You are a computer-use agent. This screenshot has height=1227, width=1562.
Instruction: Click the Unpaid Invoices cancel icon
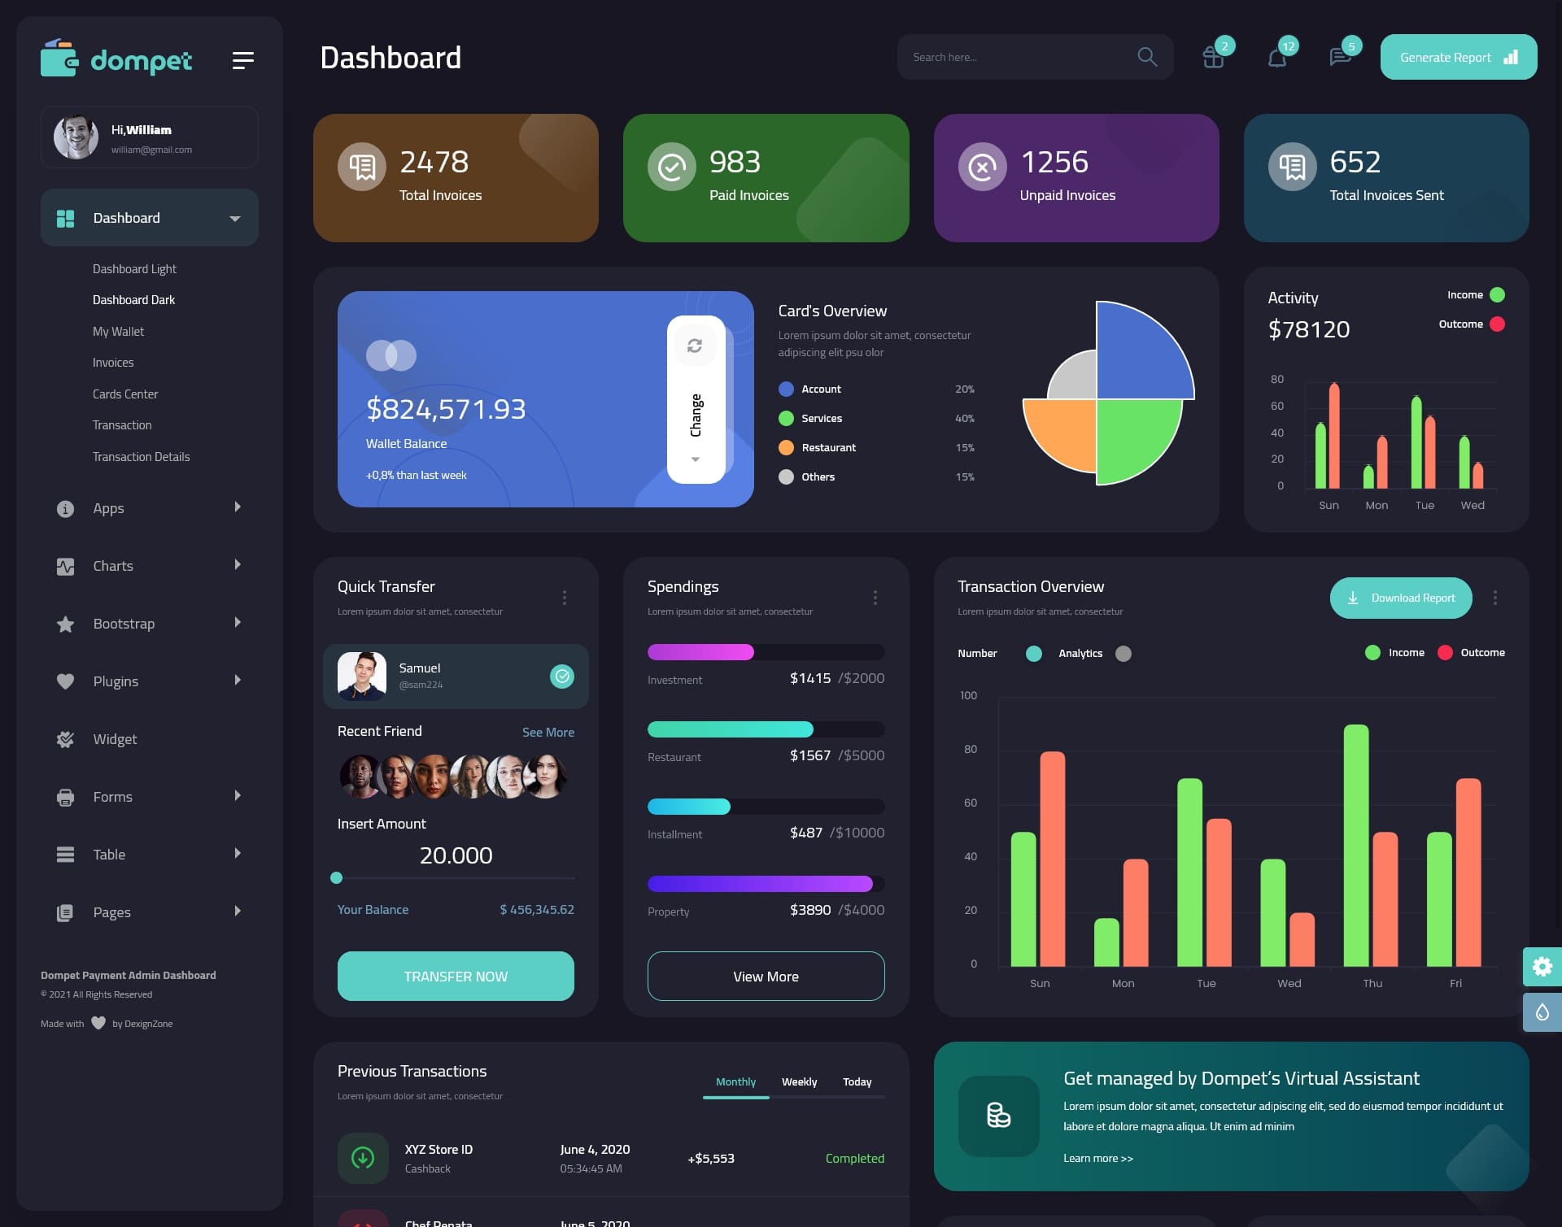pos(983,165)
